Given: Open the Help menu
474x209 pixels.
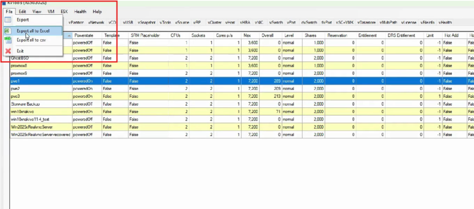Looking at the screenshot, I should click(97, 11).
